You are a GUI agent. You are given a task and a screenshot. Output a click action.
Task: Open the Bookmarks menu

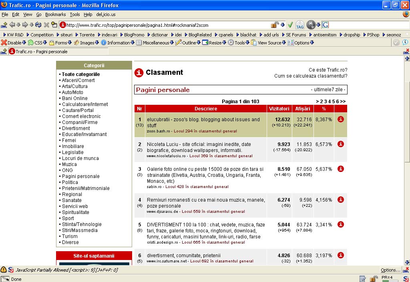pos(55,14)
